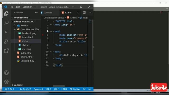Click HTML language mode in status bar
This screenshot has height=95, width=169.
[x=64, y=89]
